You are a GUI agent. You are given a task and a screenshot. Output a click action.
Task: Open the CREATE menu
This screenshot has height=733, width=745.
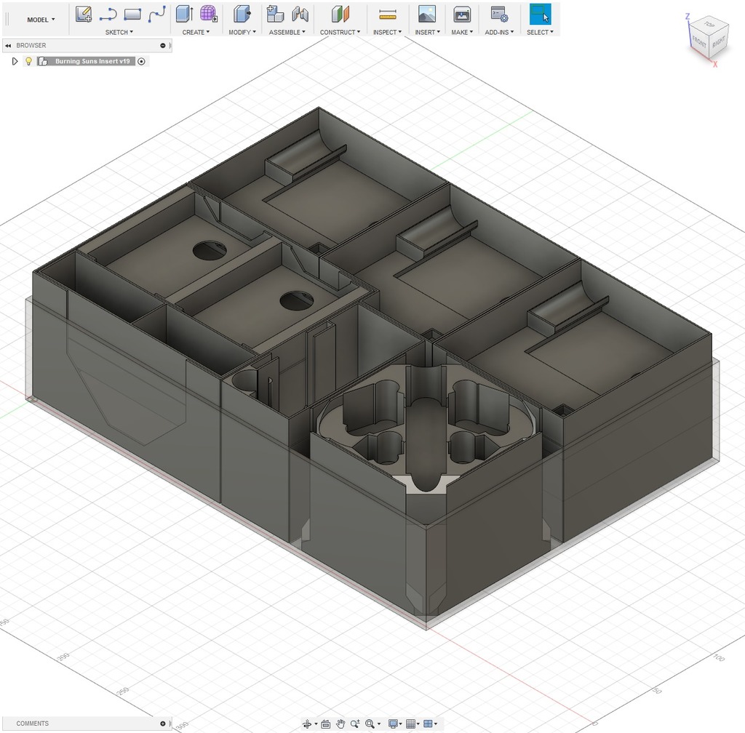click(x=196, y=32)
